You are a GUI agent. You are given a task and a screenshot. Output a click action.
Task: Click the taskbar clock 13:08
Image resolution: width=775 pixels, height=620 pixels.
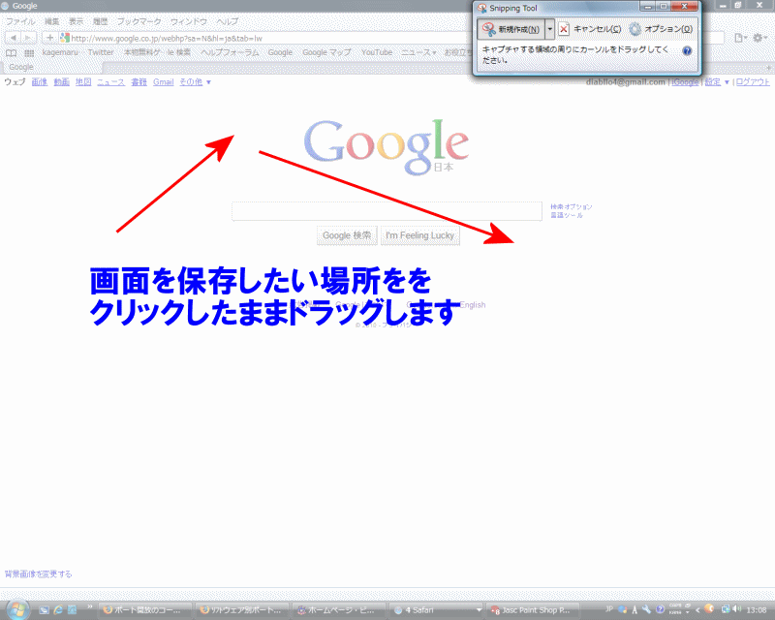pos(757,609)
